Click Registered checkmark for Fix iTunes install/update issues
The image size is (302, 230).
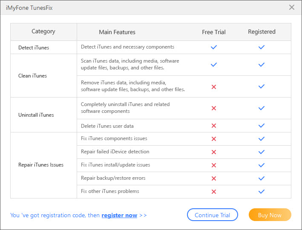coord(262,165)
